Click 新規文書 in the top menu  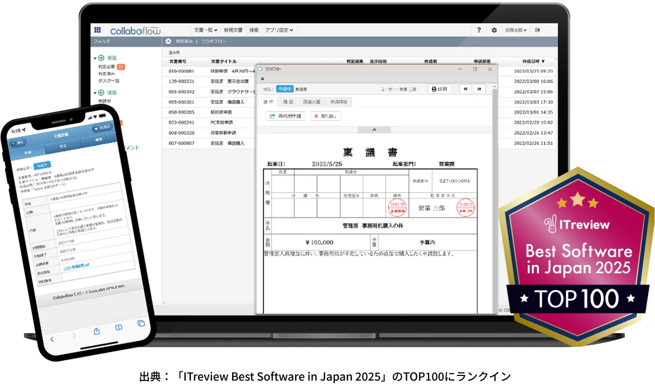233,30
